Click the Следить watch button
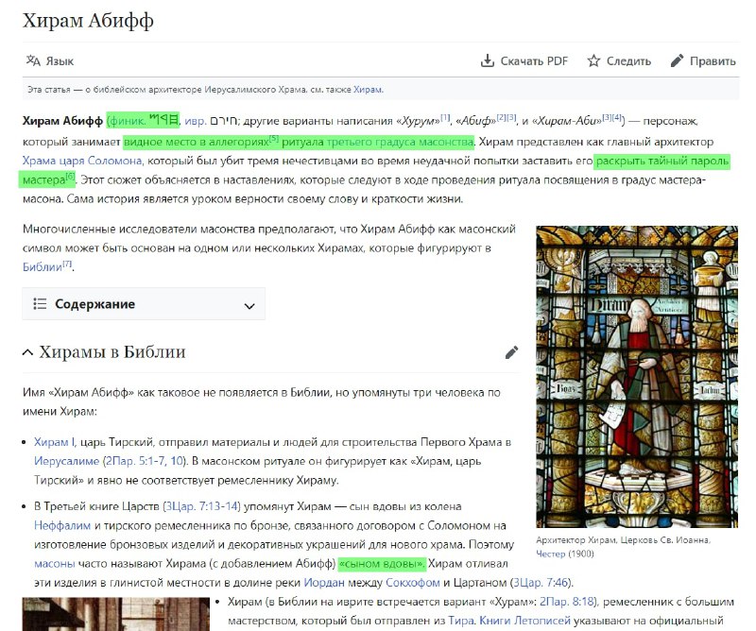This screenshot has height=631, width=756. click(619, 60)
